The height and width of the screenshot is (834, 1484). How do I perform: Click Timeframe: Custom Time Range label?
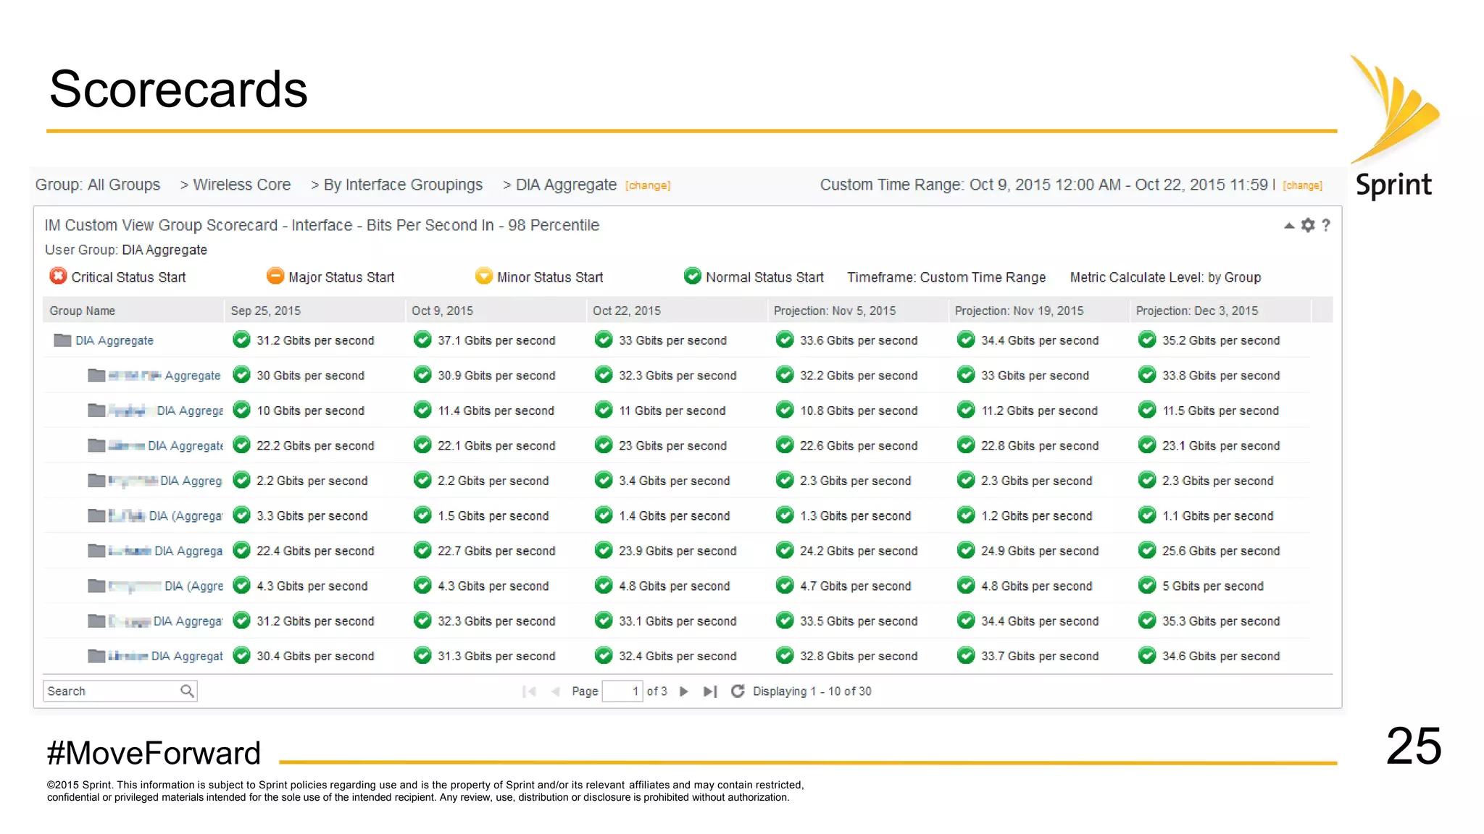click(x=946, y=277)
